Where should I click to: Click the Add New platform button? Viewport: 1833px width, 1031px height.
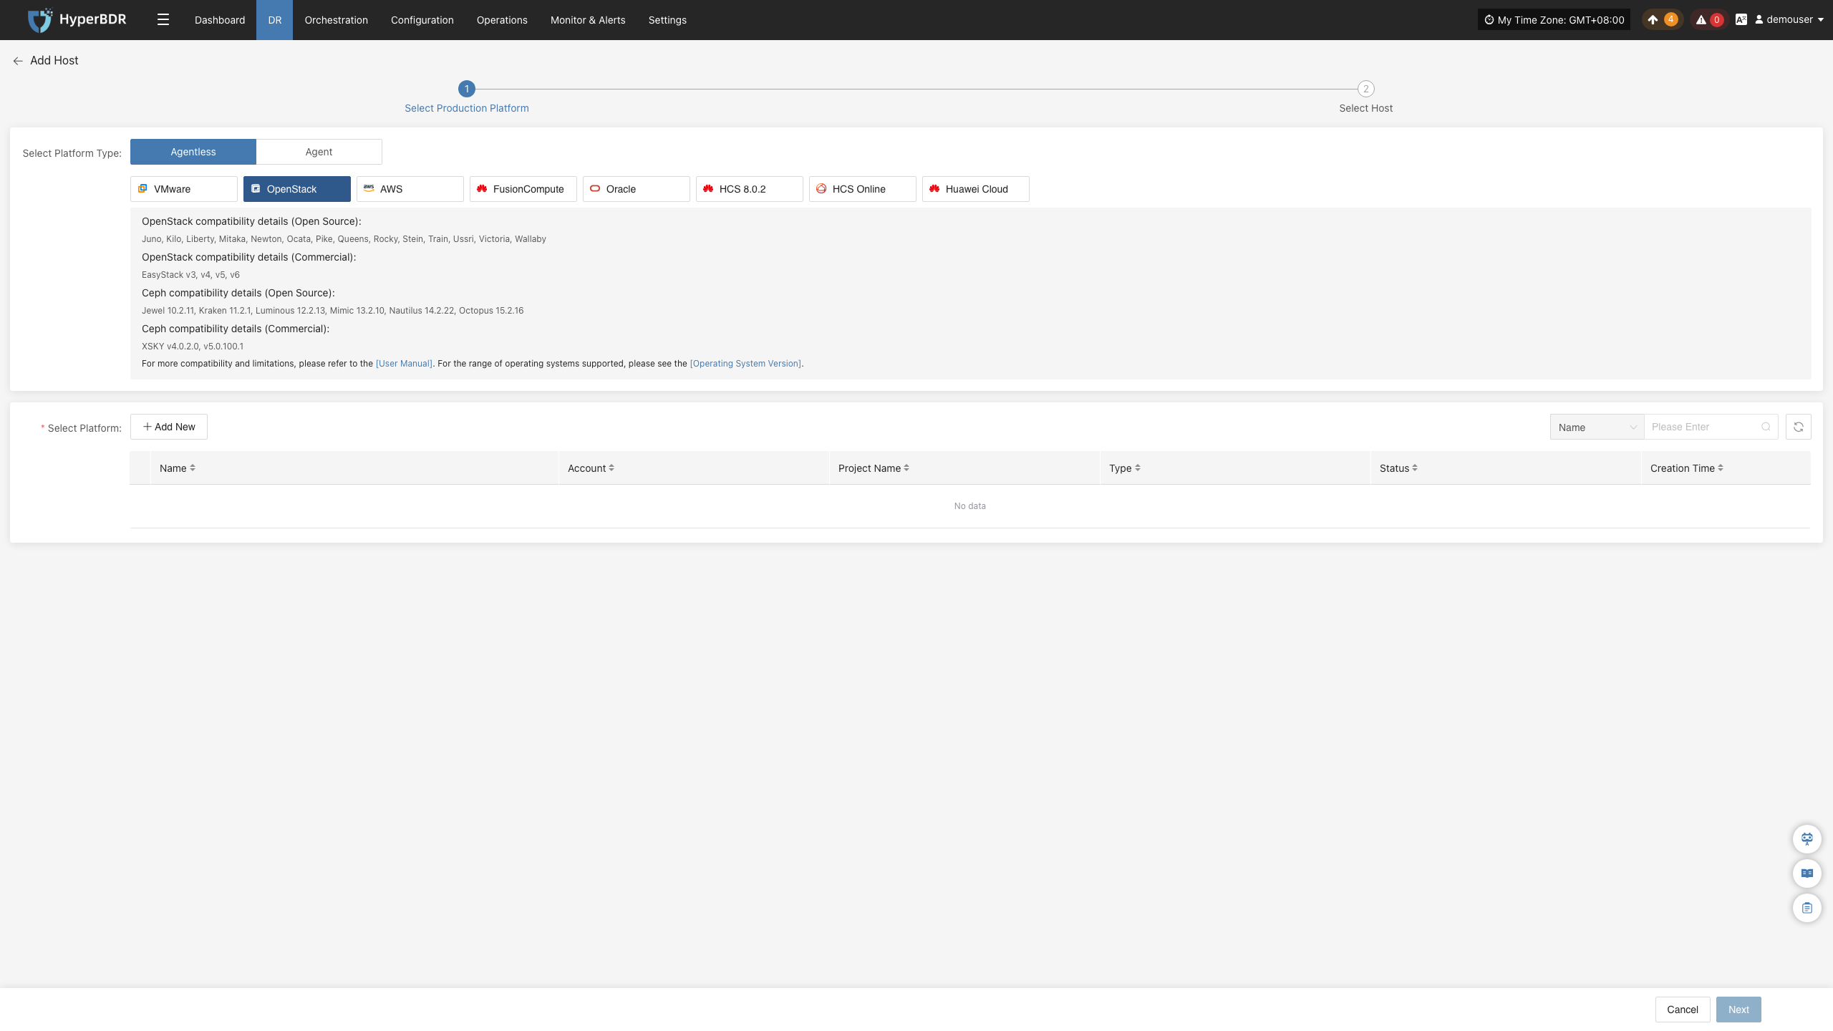pos(169,427)
